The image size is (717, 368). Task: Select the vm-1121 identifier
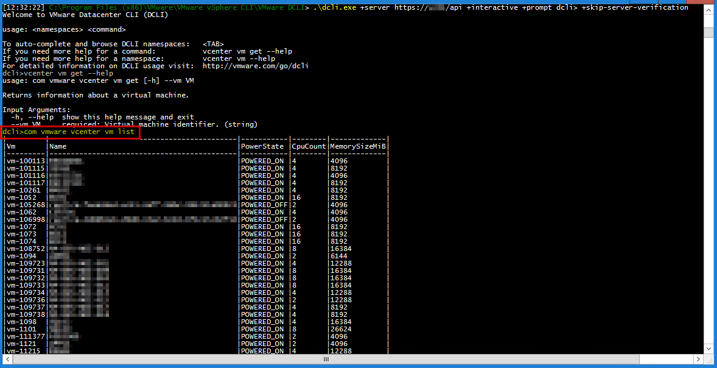pos(21,344)
